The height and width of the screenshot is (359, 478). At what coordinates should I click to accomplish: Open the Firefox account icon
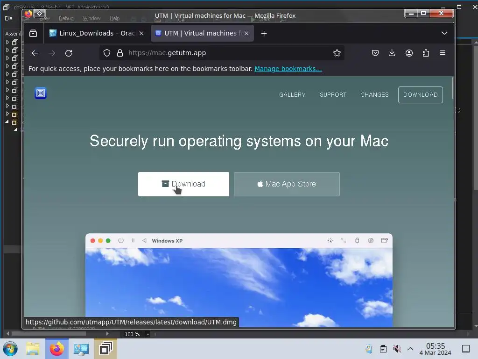point(409,53)
